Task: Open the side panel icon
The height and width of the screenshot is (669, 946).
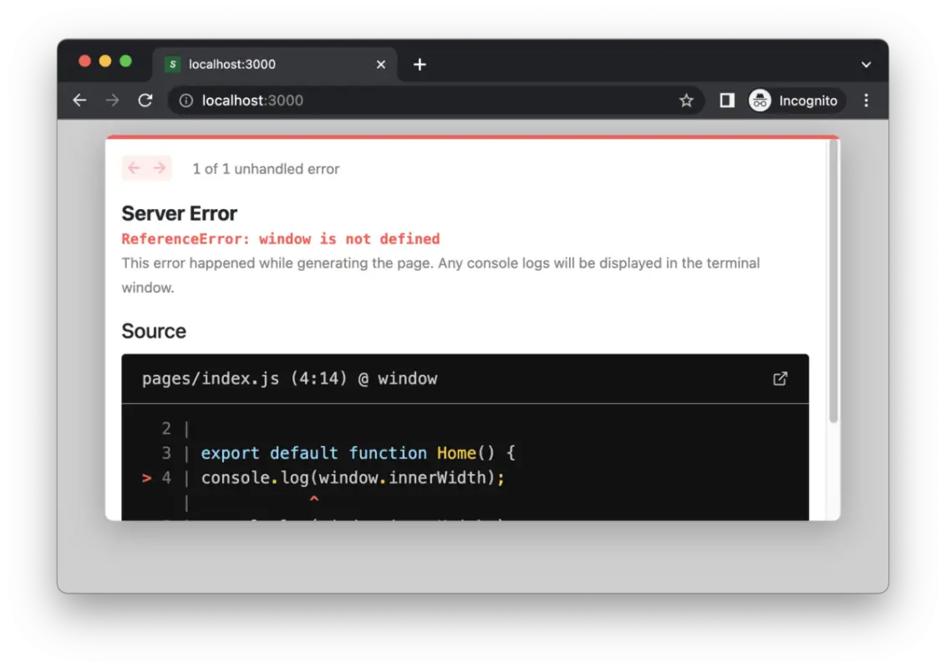Action: (727, 100)
